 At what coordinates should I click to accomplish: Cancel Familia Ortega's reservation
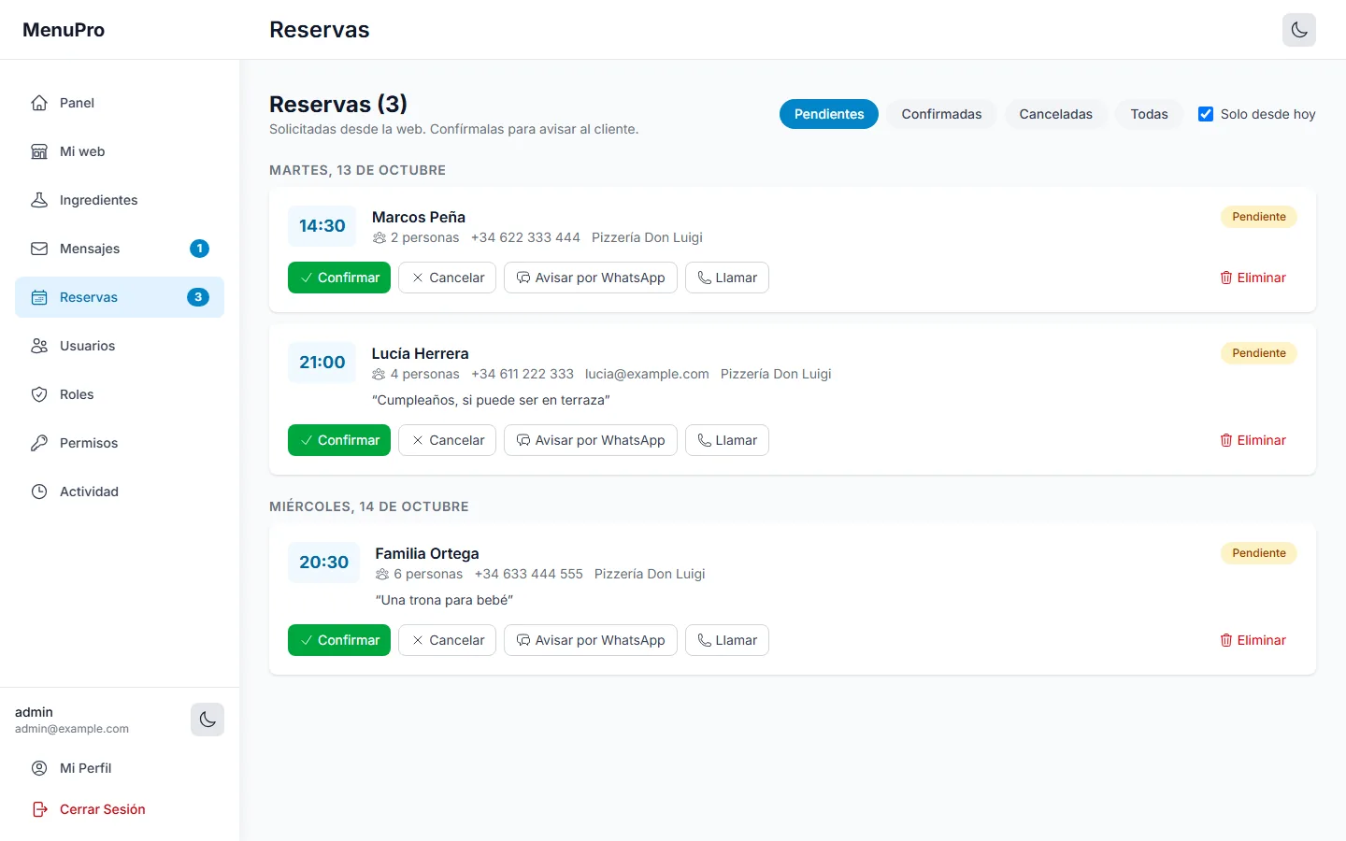coord(447,640)
